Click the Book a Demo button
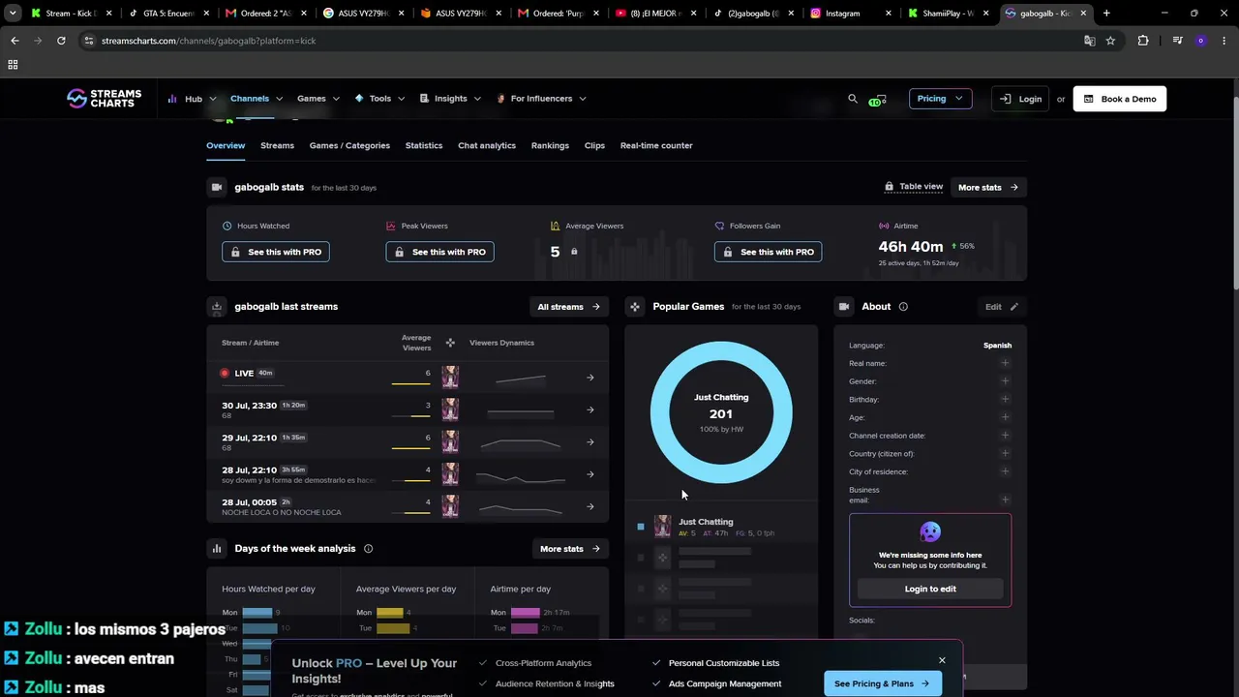Screen dimensions: 1239x697 pos(1119,99)
